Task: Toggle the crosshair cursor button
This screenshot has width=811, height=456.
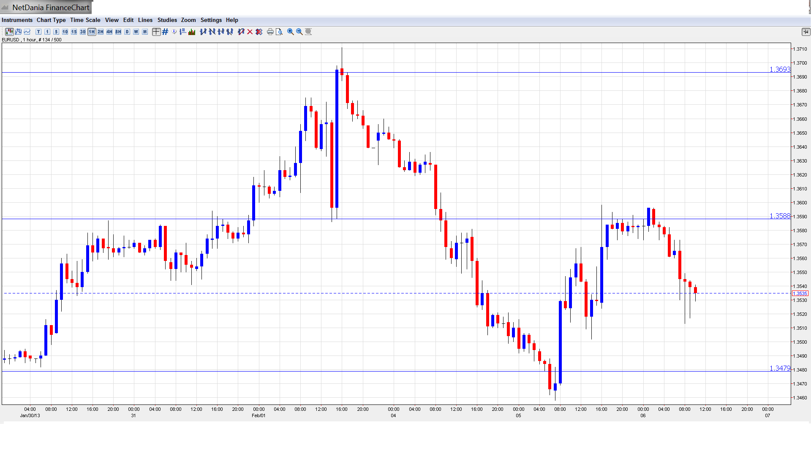Action: [156, 32]
